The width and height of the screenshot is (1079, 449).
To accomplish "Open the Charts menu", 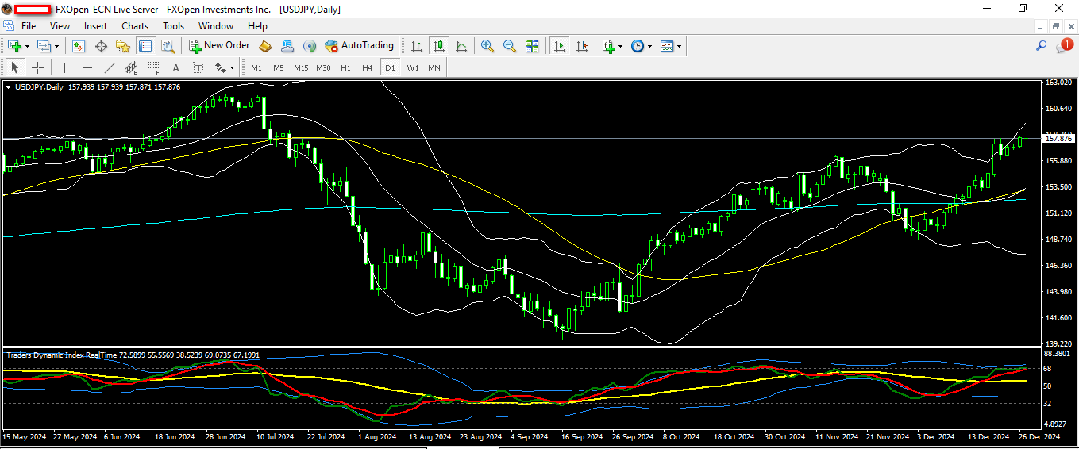I will click(135, 26).
